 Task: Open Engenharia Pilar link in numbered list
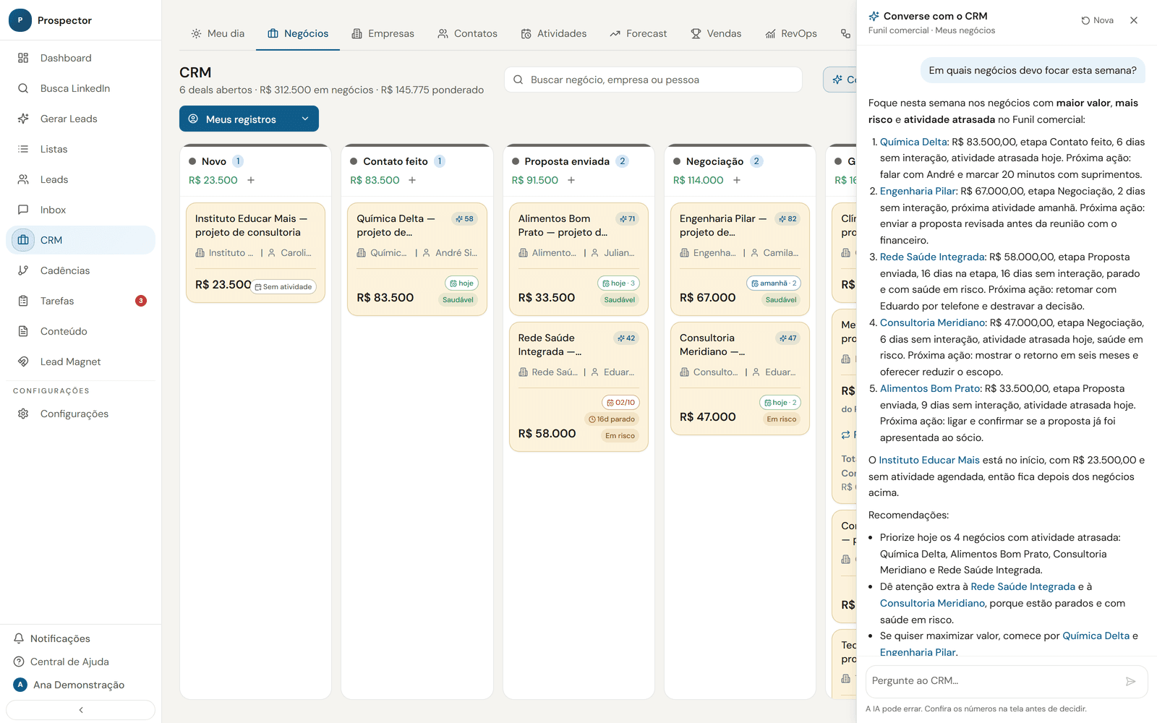point(918,191)
